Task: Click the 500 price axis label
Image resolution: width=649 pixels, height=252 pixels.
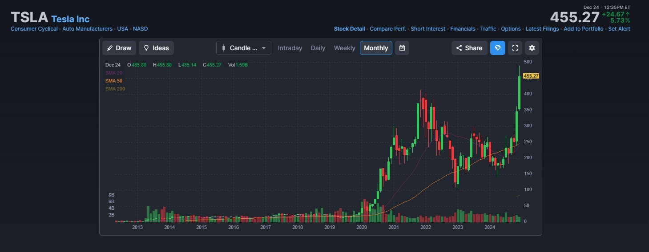Action: point(528,62)
